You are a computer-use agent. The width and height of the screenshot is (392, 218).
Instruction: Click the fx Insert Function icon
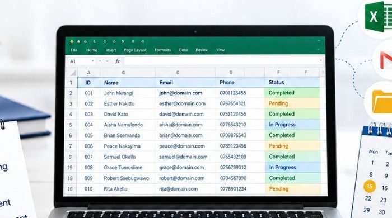click(x=117, y=61)
